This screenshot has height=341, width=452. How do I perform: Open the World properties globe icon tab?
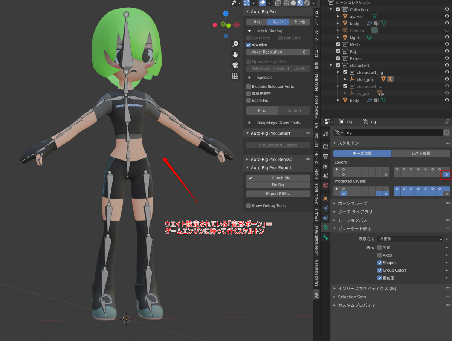tap(325, 185)
